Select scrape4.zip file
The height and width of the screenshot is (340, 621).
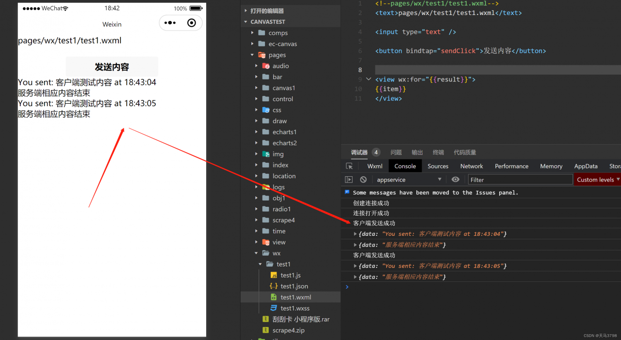coord(291,330)
